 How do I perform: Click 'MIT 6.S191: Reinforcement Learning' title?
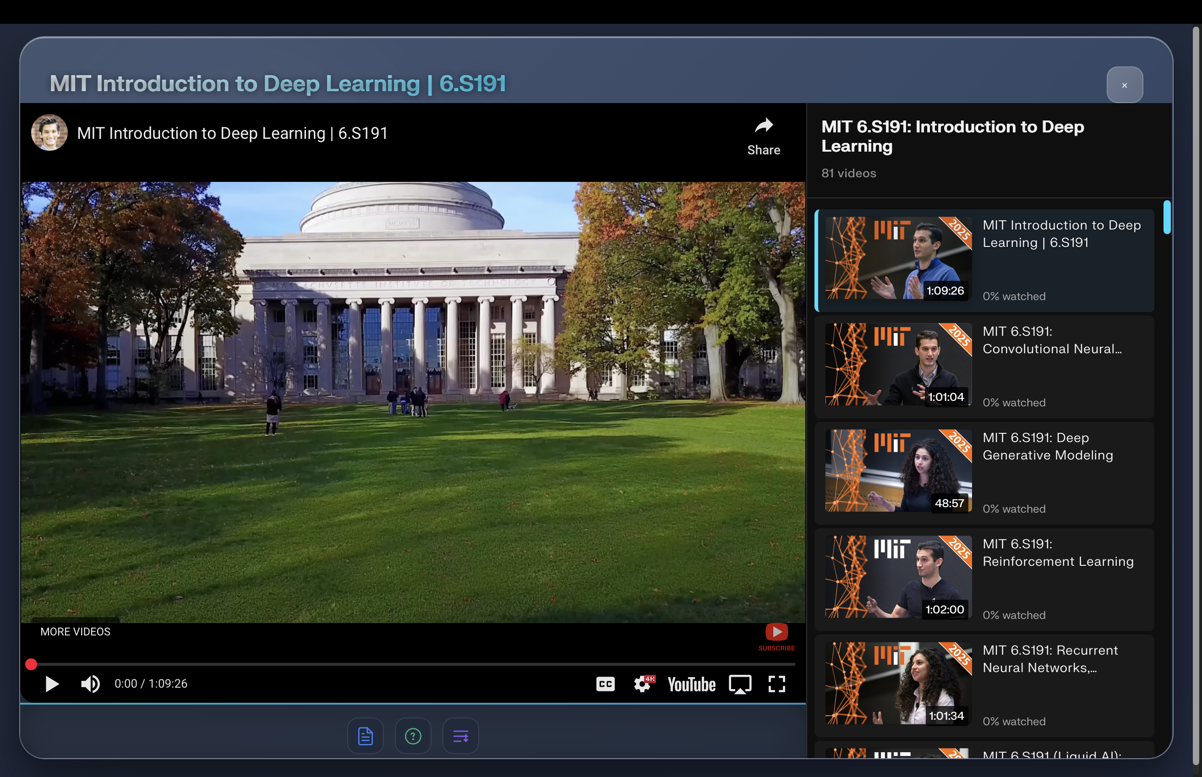[1058, 553]
